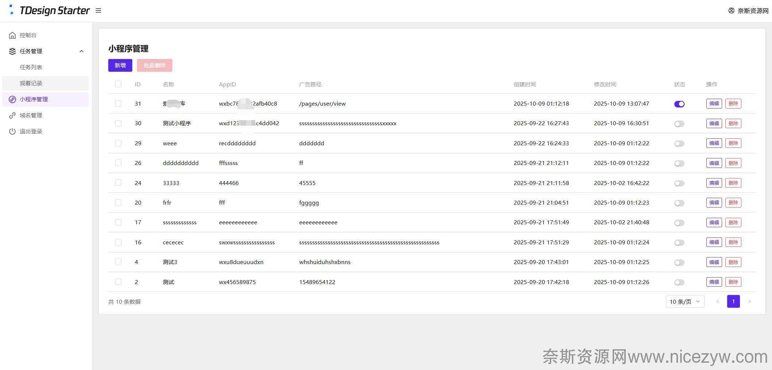This screenshot has width=772, height=370.
Task: Open 观看记录 in the sidebar
Action: click(31, 83)
